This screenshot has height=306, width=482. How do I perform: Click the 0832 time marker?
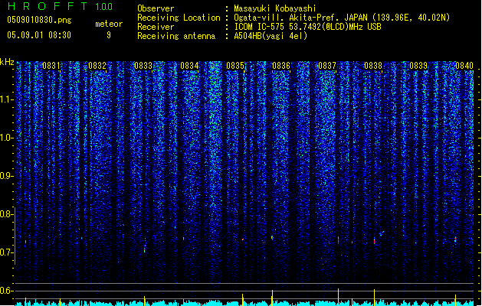97,66
